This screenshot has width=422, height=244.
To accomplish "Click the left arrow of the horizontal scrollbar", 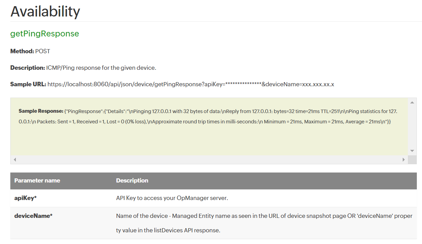I will coord(15,160).
